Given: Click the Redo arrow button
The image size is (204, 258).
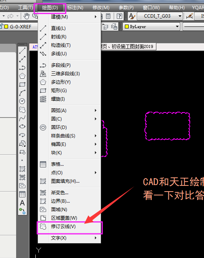Looking at the screenshot, I should [x=10, y=16].
